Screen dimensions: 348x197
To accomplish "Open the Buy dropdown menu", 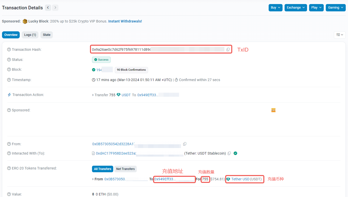I will (x=275, y=8).
